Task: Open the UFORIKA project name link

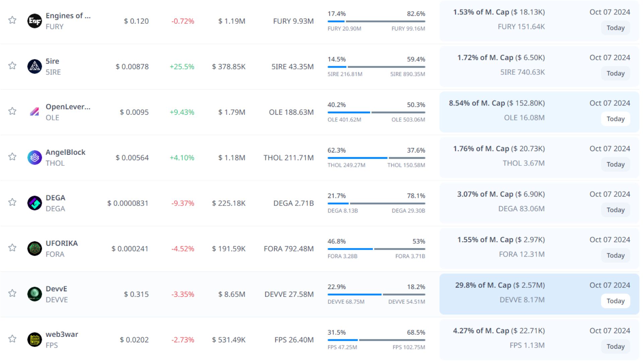Action: [62, 243]
